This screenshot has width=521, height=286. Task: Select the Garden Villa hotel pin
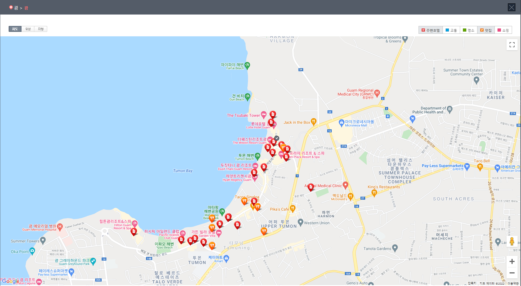[x=219, y=233]
